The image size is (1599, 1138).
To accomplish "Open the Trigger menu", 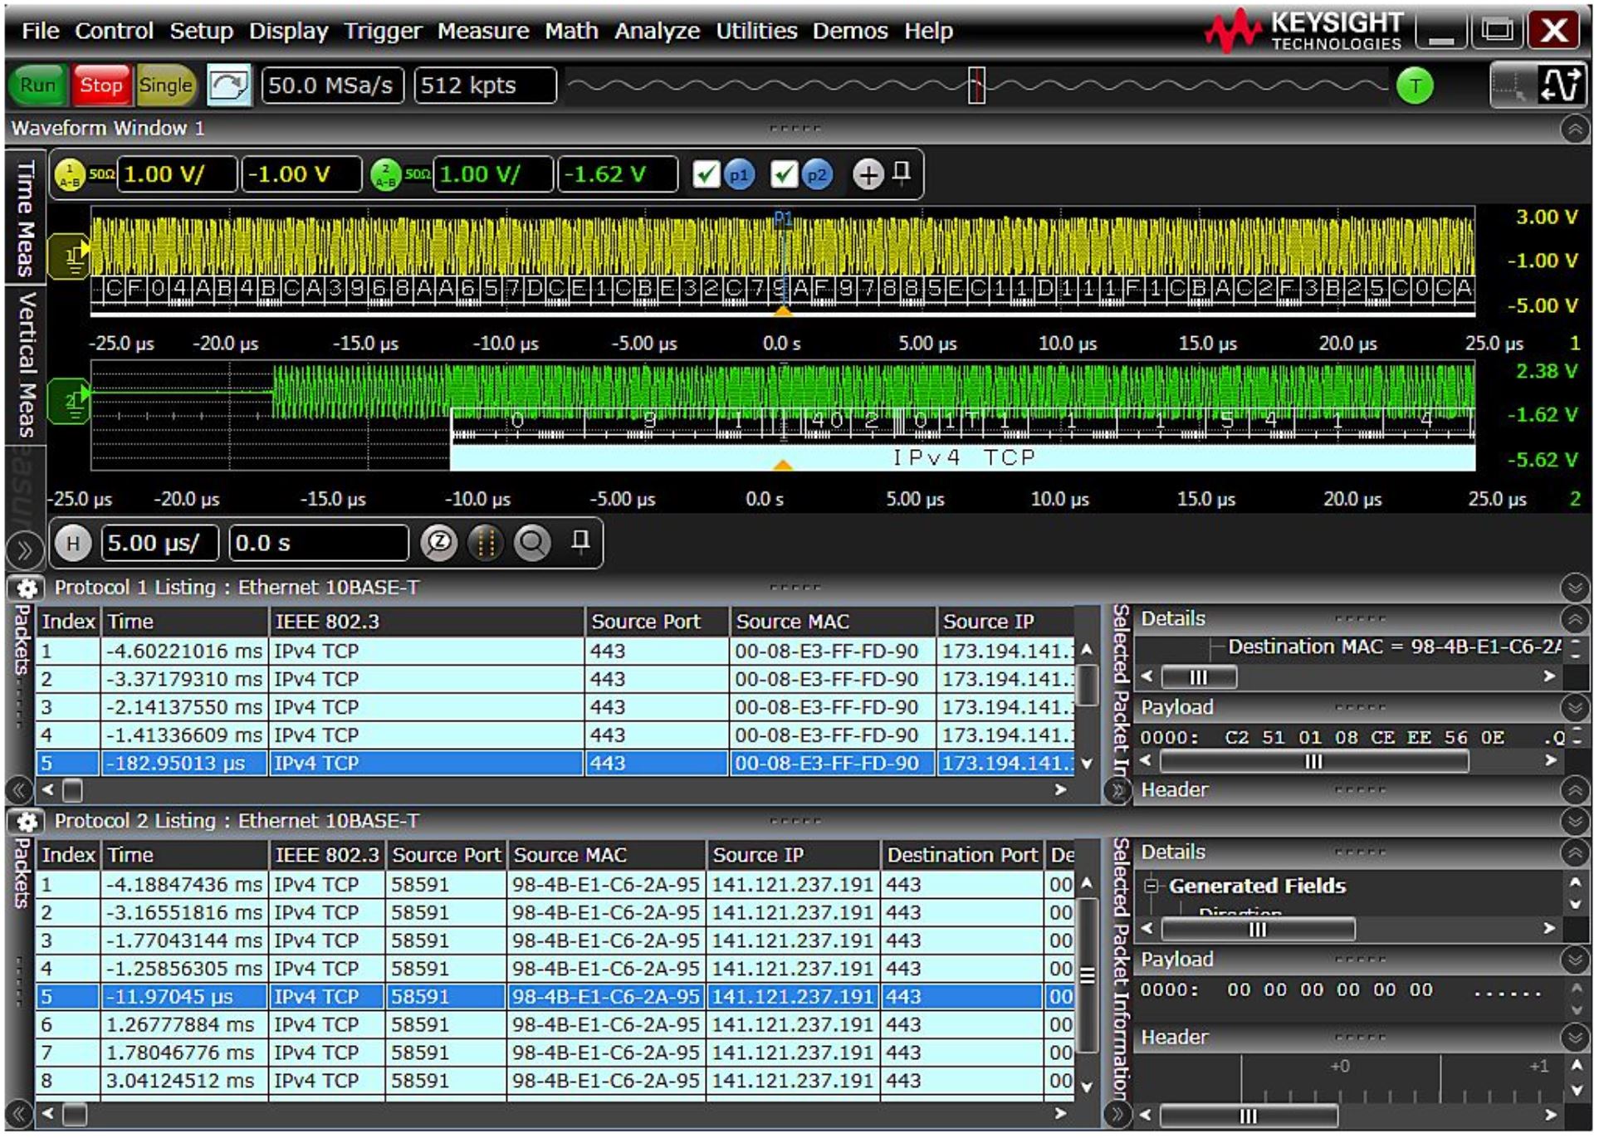I will pyautogui.click(x=383, y=32).
